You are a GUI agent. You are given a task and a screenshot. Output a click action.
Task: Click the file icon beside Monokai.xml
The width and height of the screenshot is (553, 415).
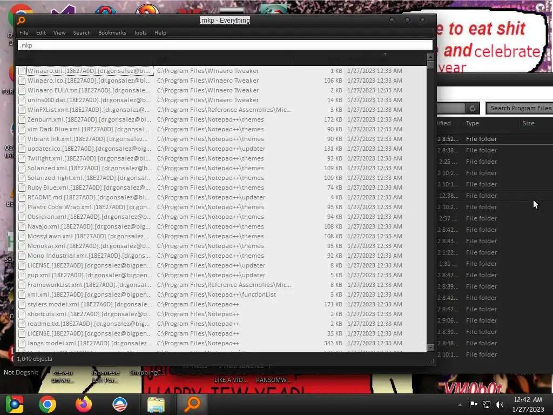[x=22, y=246]
